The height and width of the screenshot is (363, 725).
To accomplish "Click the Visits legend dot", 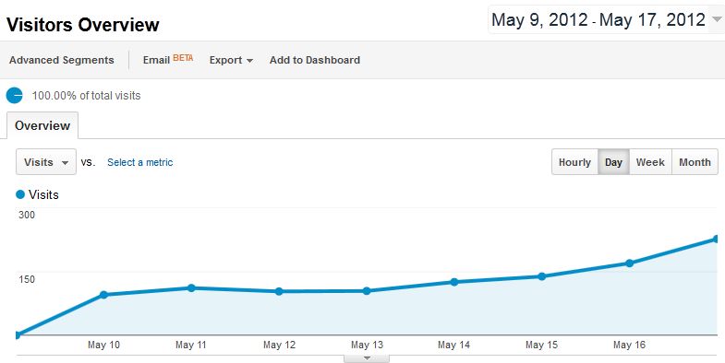I will coord(20,194).
